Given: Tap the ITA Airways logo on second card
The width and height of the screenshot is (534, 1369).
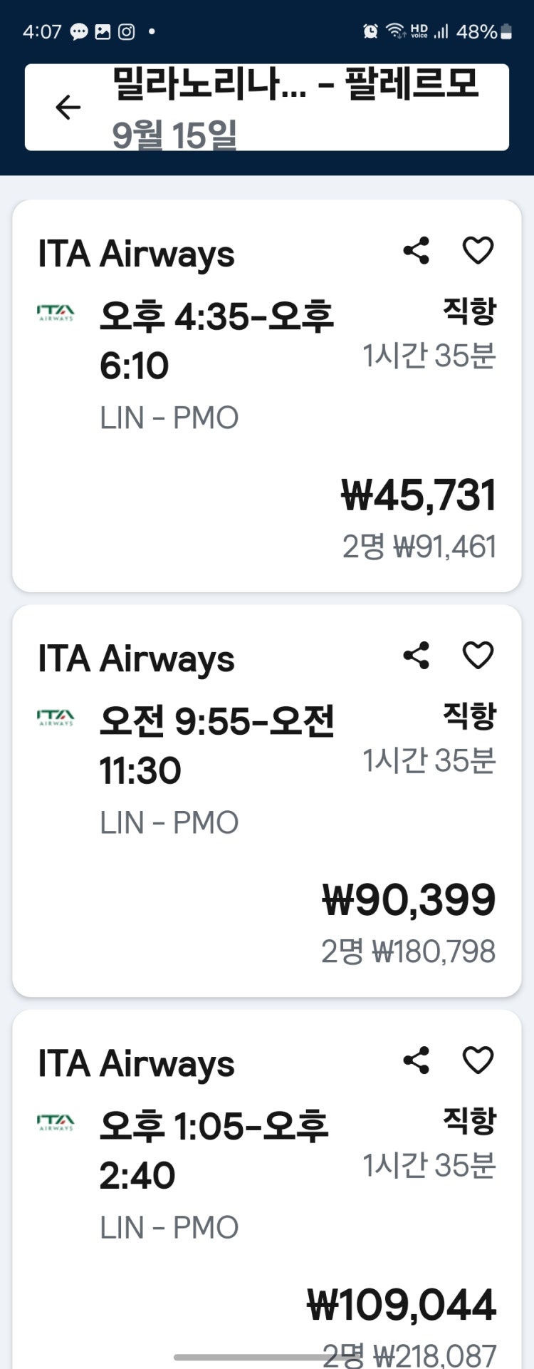Looking at the screenshot, I should (x=56, y=718).
